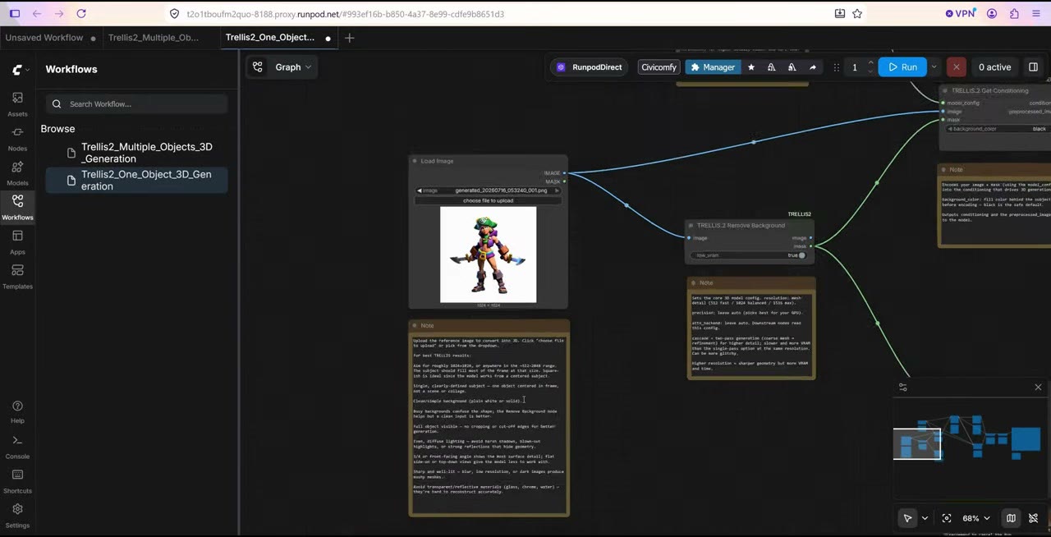Click the pirate character image preview
This screenshot has width=1051, height=537.
pyautogui.click(x=488, y=255)
